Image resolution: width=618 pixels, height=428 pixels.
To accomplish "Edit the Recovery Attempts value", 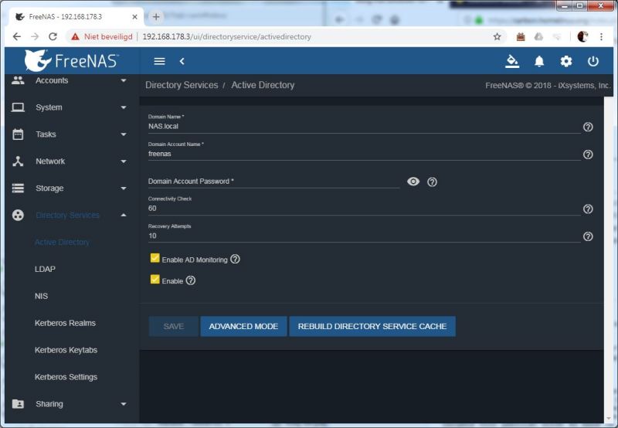I will (364, 236).
